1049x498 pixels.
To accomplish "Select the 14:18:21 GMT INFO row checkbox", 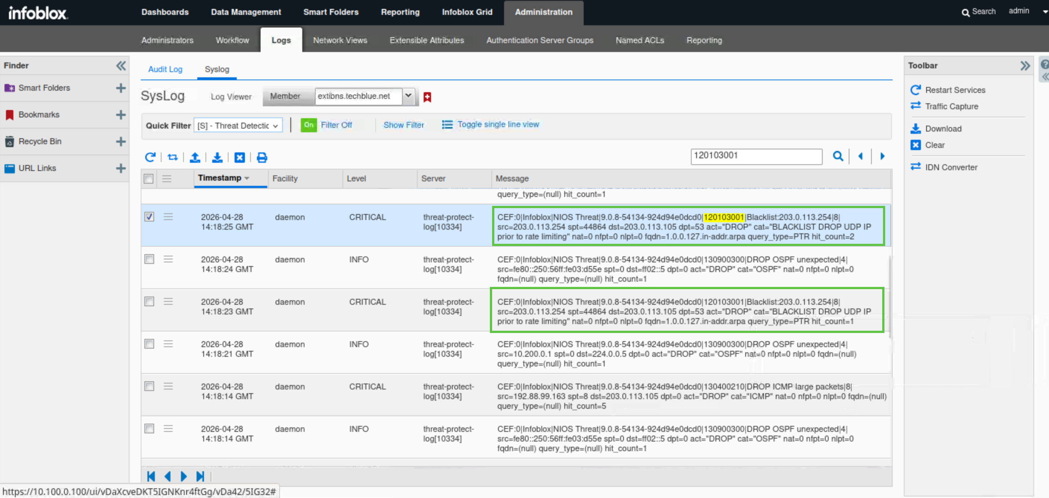I will tap(149, 343).
